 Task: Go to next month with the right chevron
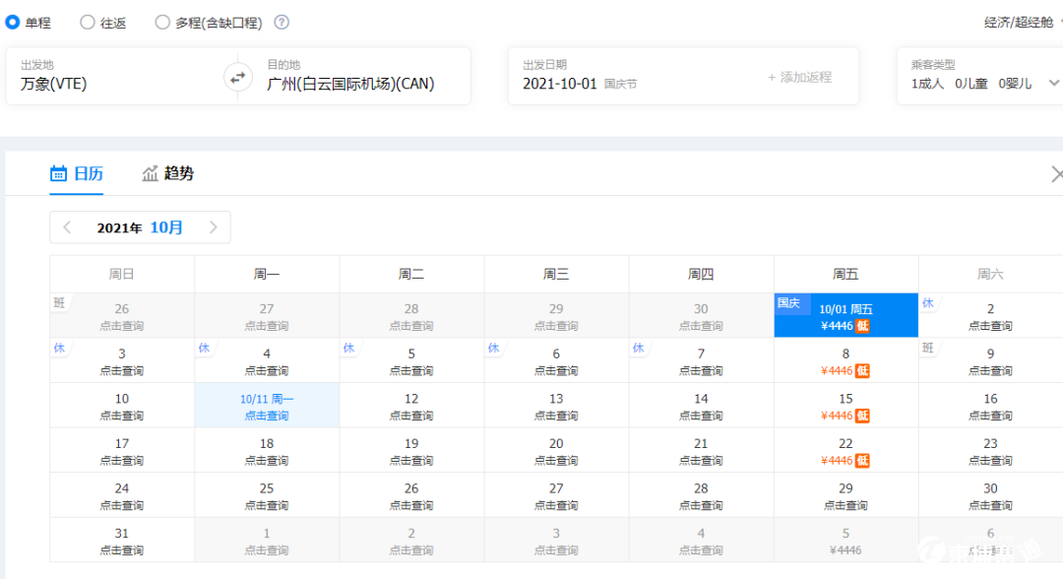click(213, 227)
